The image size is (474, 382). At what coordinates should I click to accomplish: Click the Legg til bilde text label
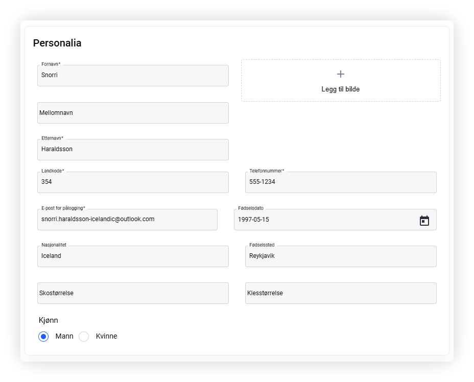(x=340, y=89)
